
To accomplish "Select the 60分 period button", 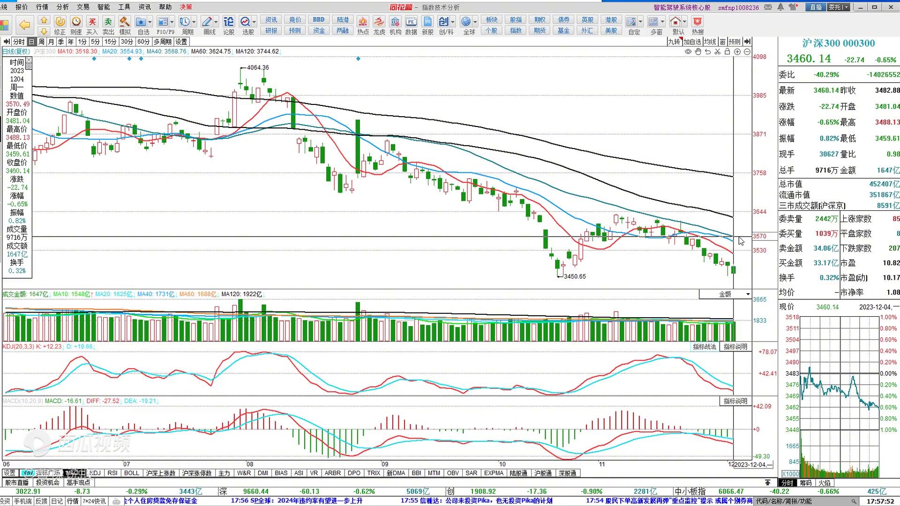I will pyautogui.click(x=143, y=42).
